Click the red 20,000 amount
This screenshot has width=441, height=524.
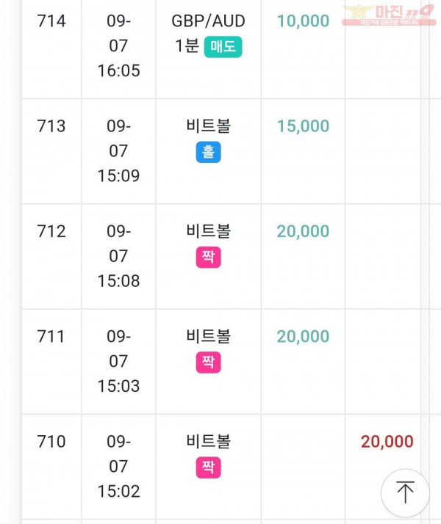pyautogui.click(x=387, y=442)
